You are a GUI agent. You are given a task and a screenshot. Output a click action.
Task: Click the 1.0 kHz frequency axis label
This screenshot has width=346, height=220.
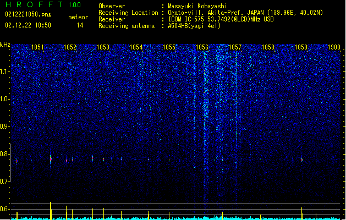[x=4, y=99]
